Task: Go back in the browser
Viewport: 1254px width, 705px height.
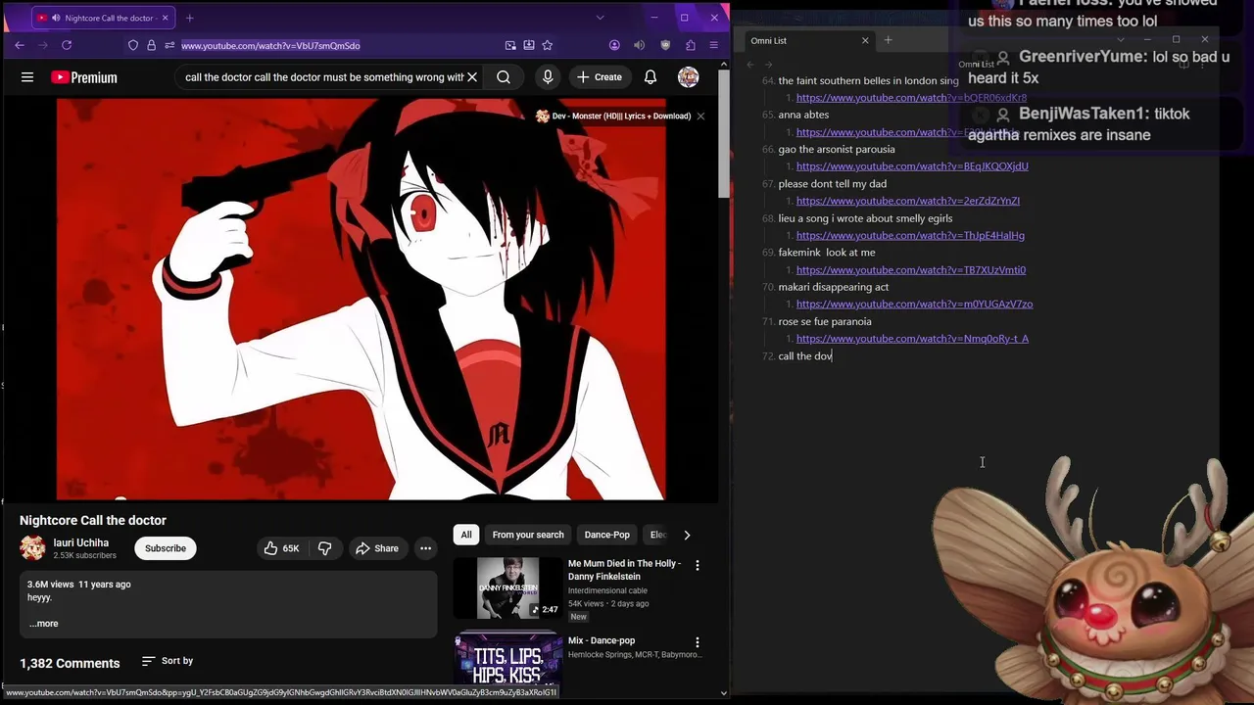Action: [20, 45]
